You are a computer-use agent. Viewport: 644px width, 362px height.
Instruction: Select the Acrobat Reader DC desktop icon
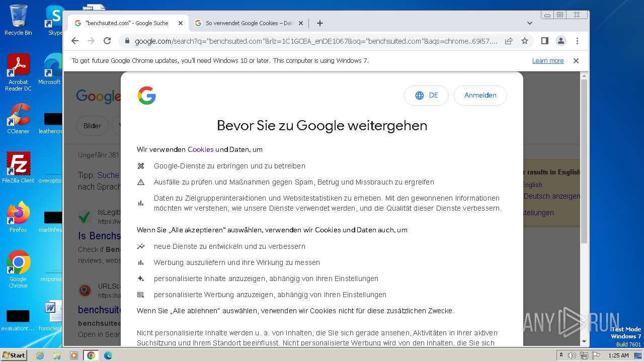18,73
